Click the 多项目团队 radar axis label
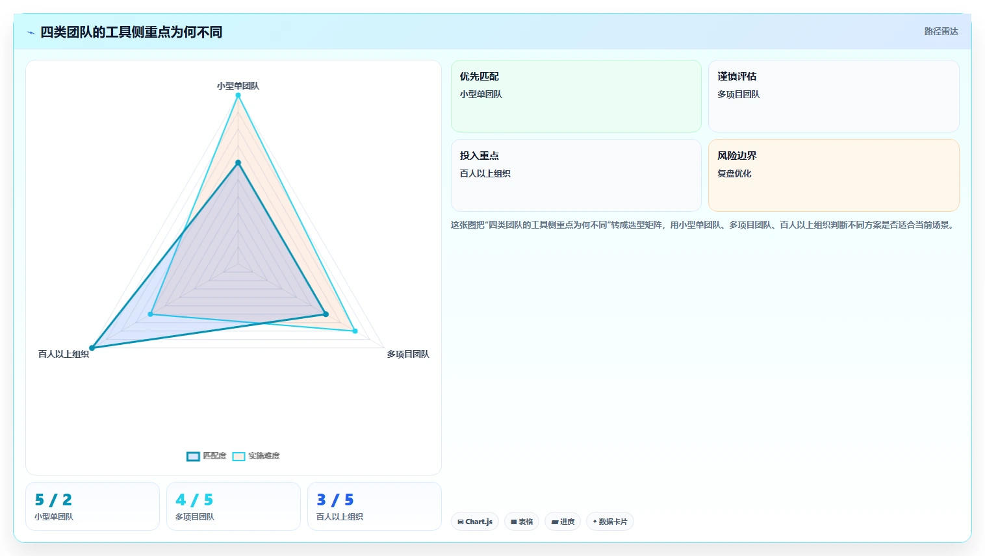The width and height of the screenshot is (985, 556). coord(408,354)
